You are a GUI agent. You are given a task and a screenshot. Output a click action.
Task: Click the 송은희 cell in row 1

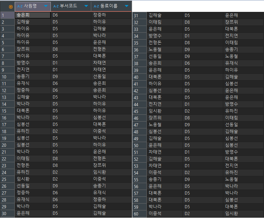[33, 15]
